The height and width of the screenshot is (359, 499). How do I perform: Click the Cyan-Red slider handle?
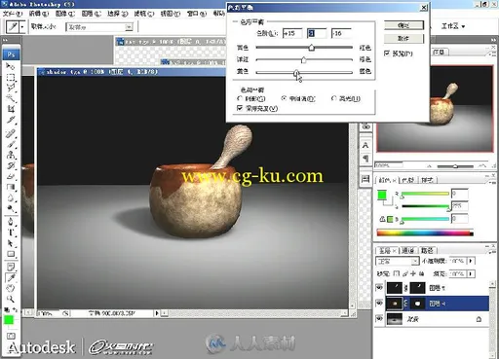tap(311, 48)
